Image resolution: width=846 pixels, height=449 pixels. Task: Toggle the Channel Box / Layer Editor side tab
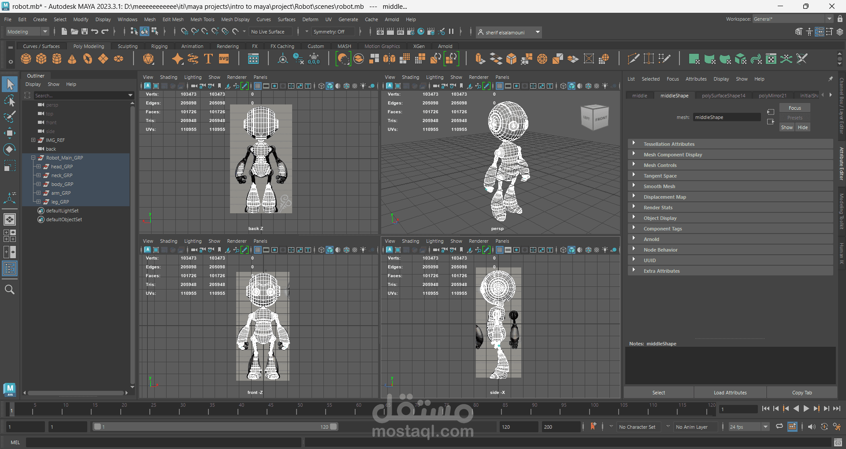[841, 106]
